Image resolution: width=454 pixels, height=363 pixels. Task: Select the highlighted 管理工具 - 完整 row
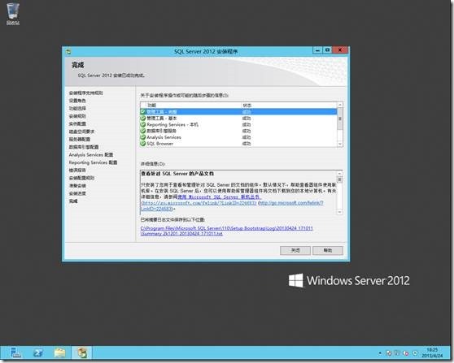[239, 112]
